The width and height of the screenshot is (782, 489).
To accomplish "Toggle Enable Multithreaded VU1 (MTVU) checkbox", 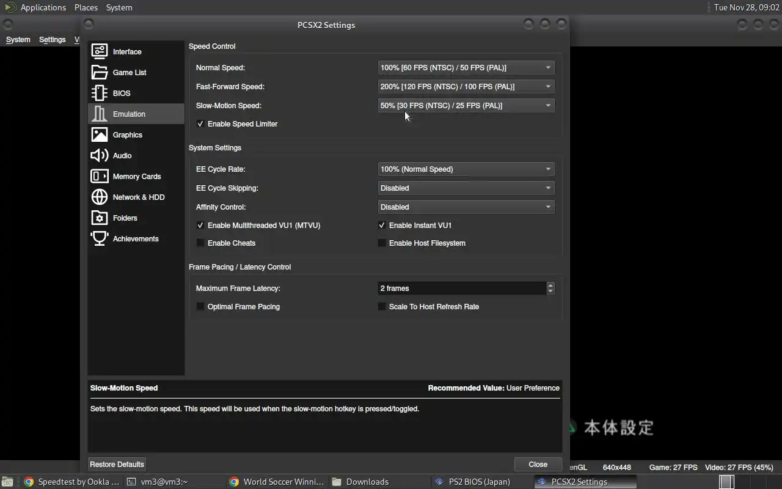I will click(x=200, y=225).
